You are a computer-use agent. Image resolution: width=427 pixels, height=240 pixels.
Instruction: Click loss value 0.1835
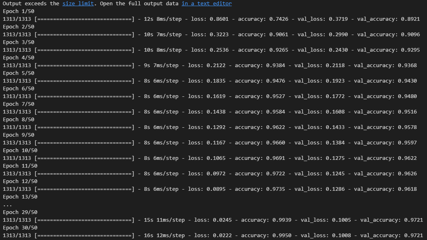tap(216, 81)
